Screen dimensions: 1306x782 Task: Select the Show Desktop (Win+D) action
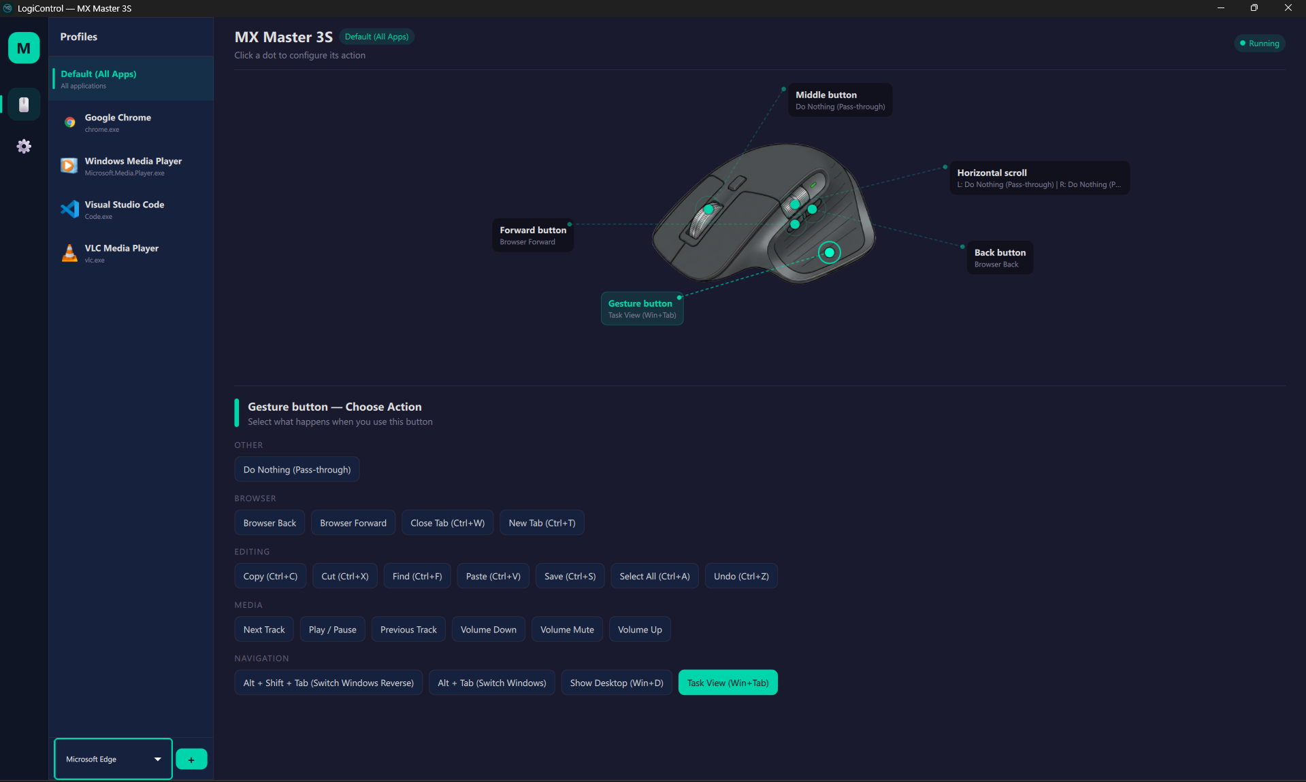[x=616, y=683]
